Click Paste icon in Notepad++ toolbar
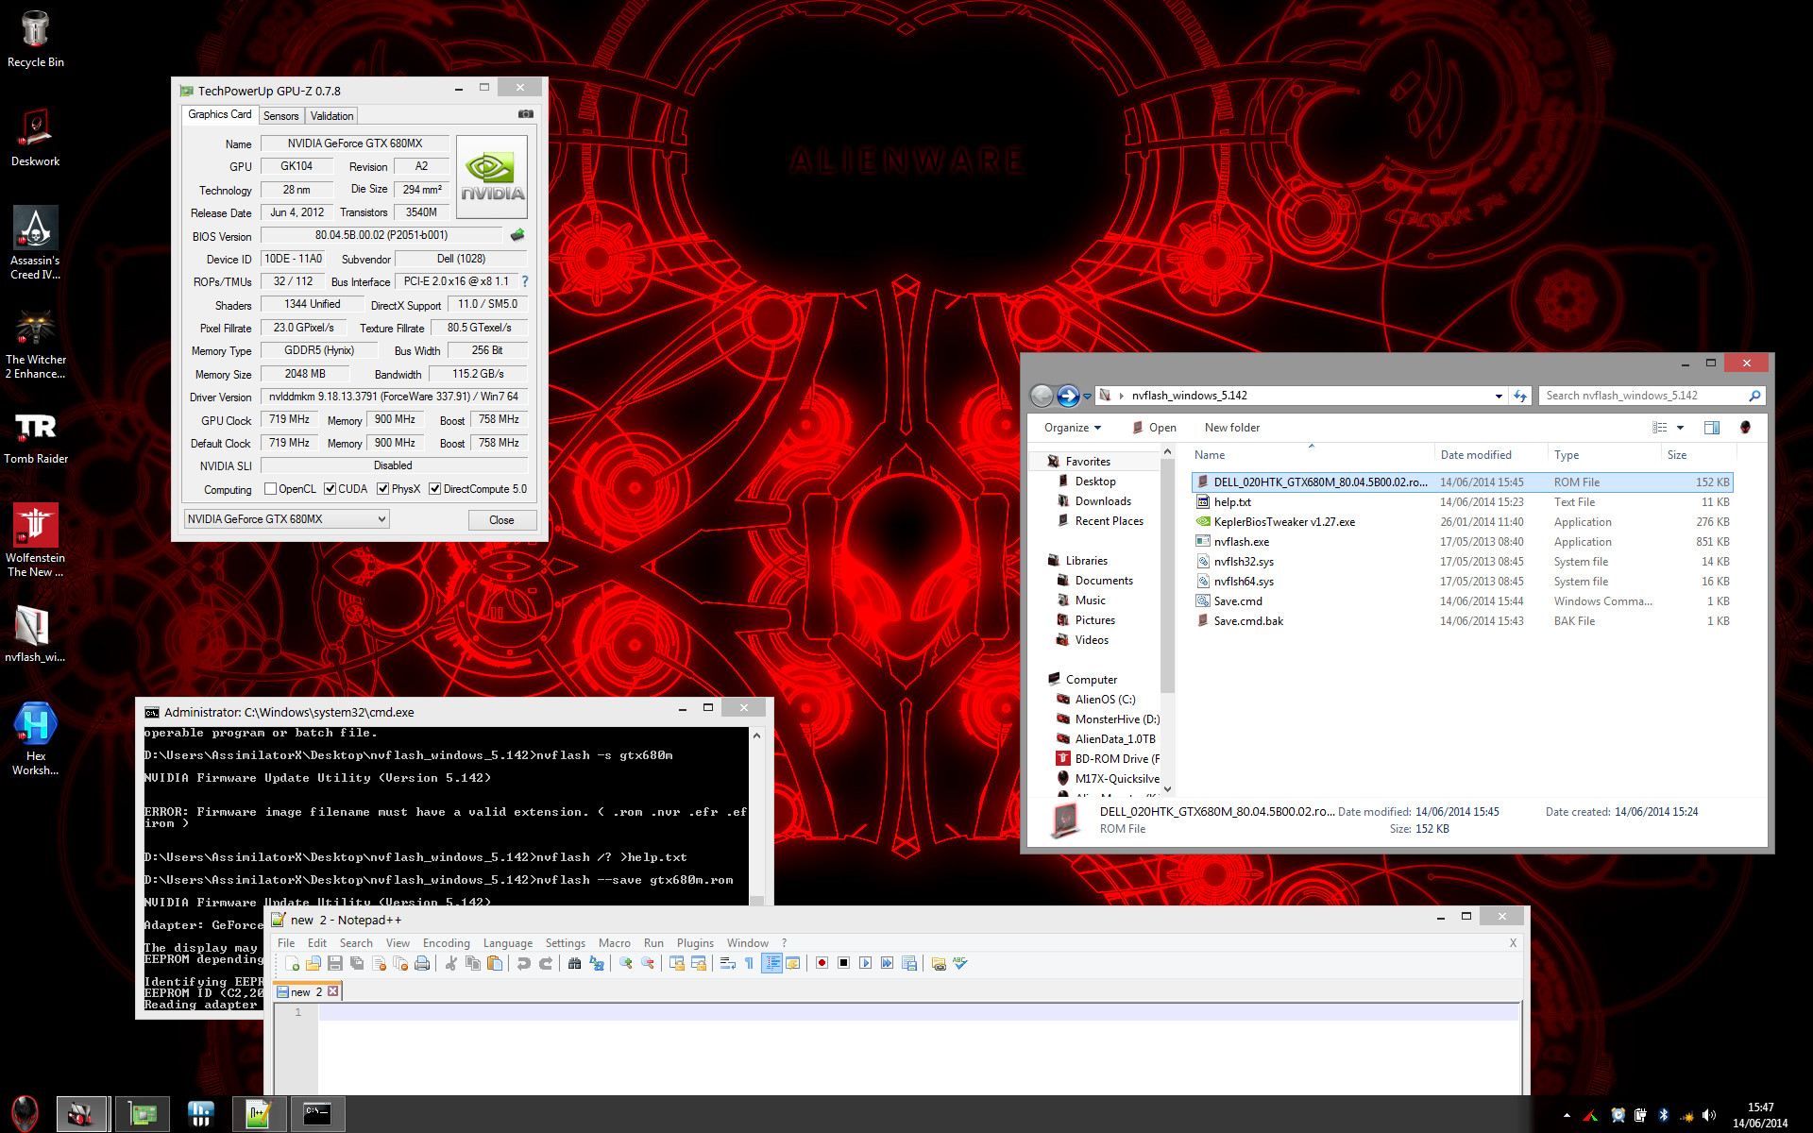 point(494,963)
